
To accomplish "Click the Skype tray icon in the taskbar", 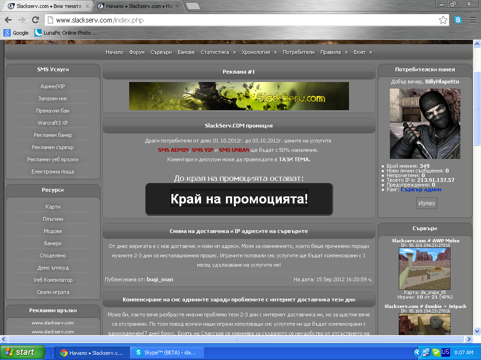I will pos(436,352).
